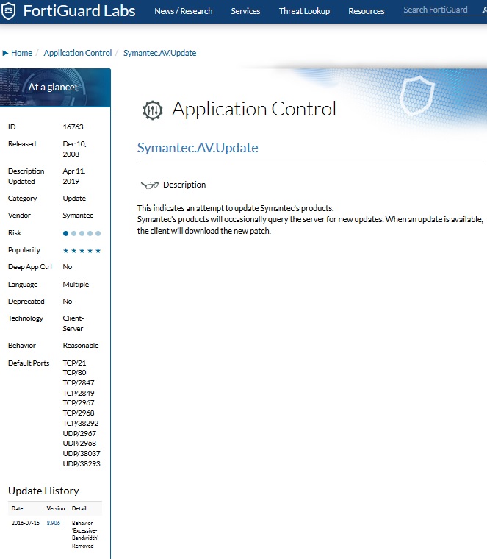This screenshot has width=487, height=559.
Task: Click the Released date Dec 10, 2008
Action: tap(74, 149)
